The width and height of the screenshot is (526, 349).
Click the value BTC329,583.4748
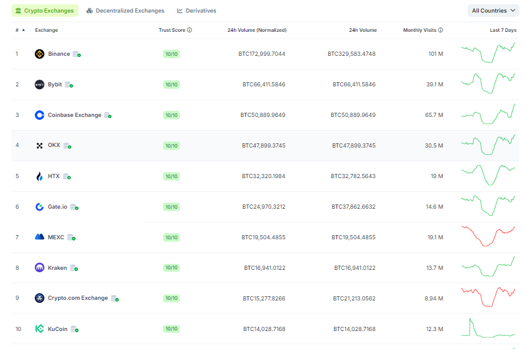point(351,54)
